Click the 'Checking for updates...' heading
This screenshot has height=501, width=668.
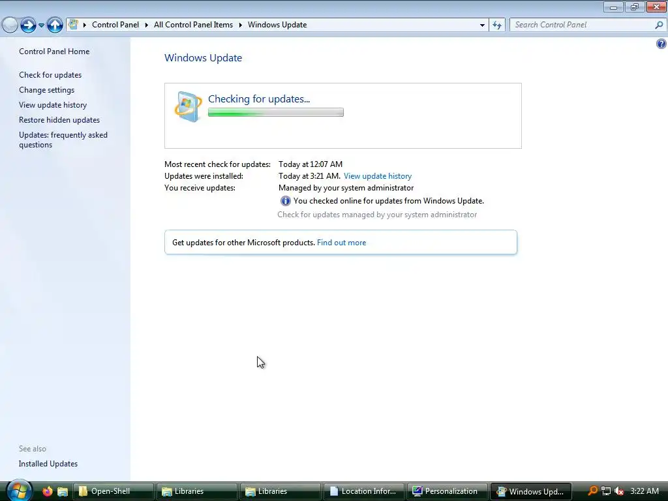click(259, 99)
